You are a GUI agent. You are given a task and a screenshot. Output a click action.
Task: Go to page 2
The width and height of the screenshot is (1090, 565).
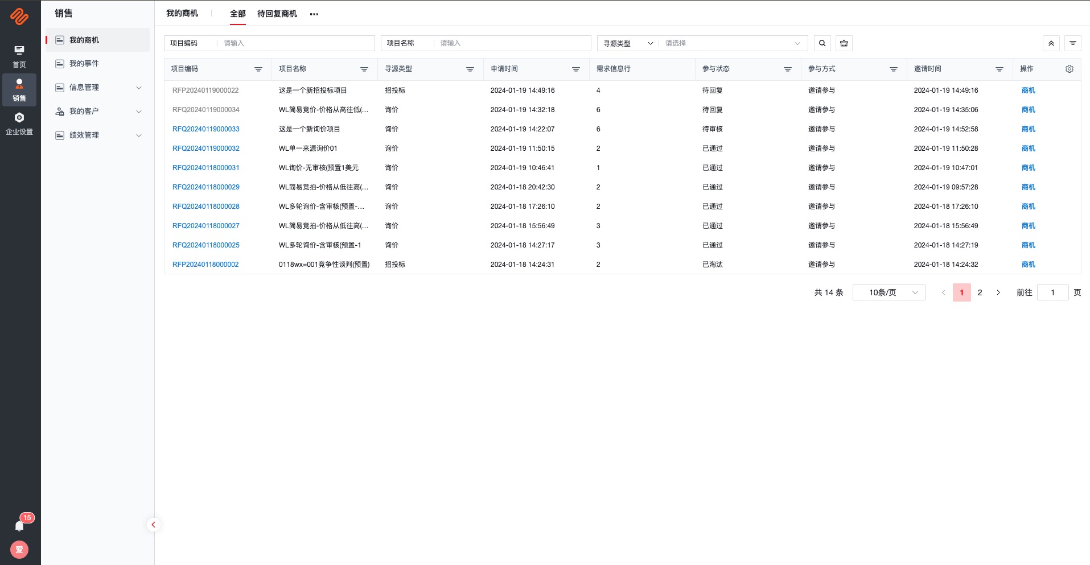[980, 292]
